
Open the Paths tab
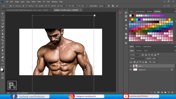(x=146, y=51)
